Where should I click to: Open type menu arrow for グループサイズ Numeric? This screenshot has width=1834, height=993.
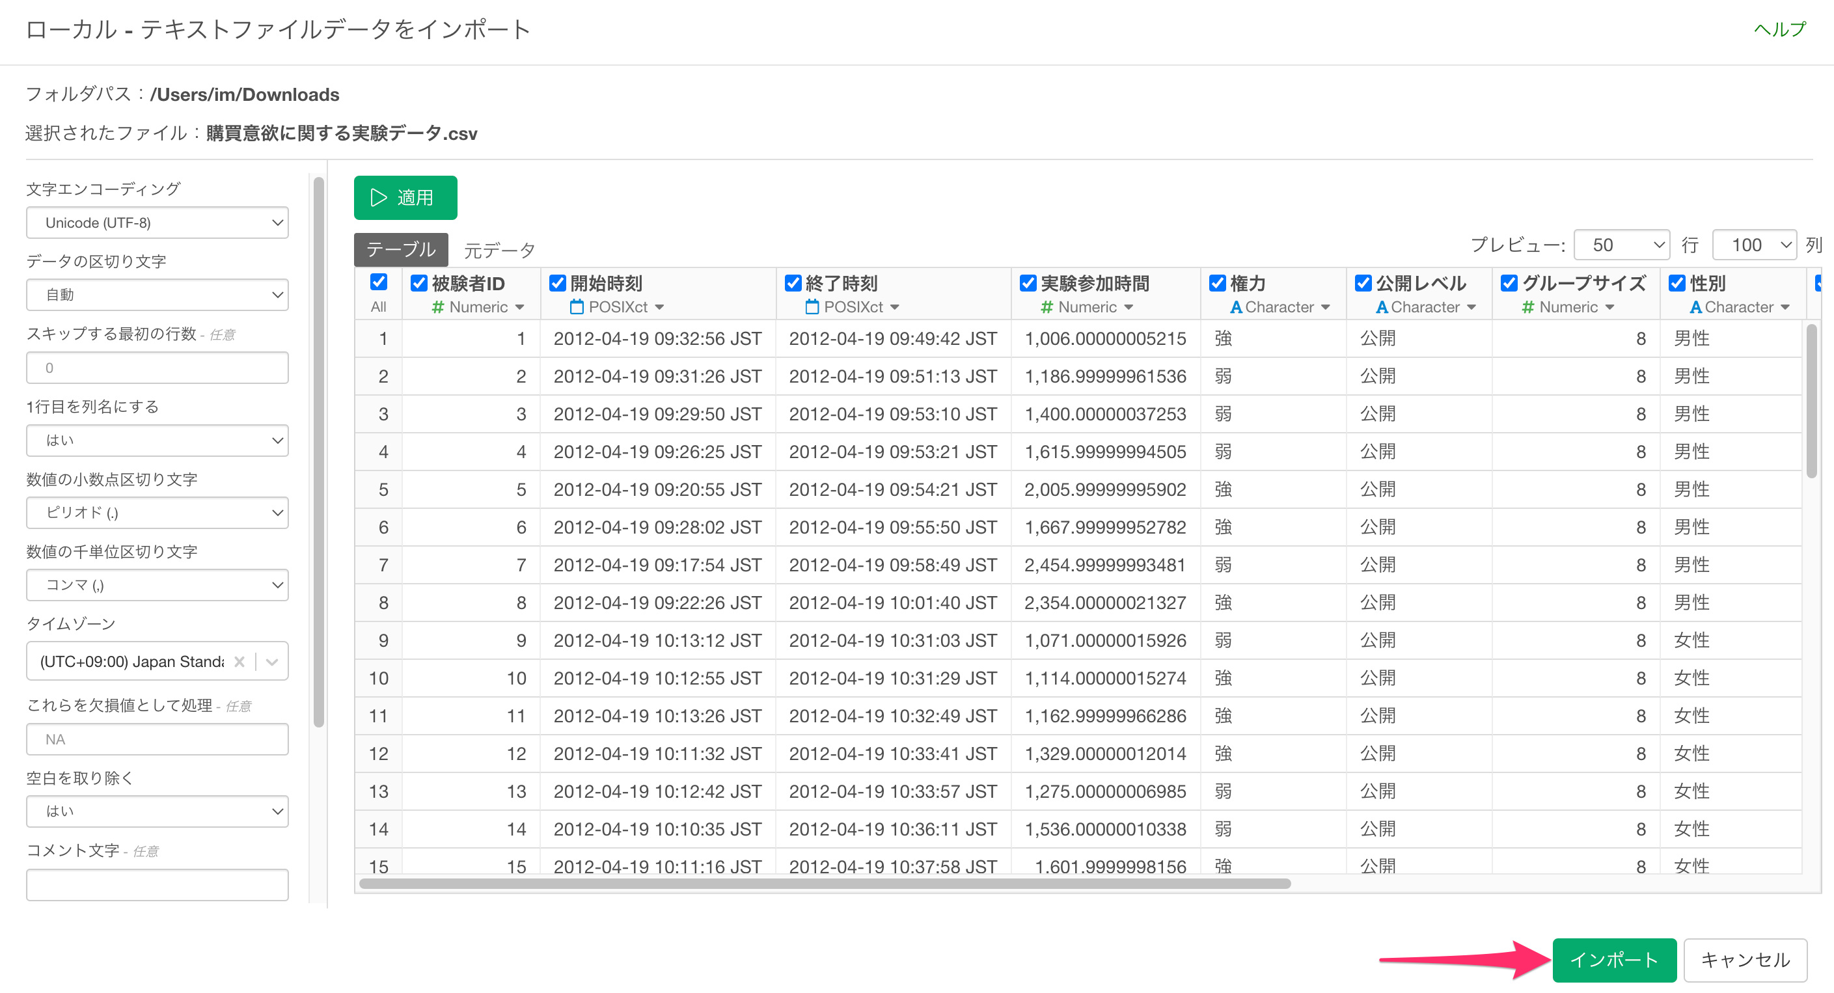click(x=1611, y=308)
